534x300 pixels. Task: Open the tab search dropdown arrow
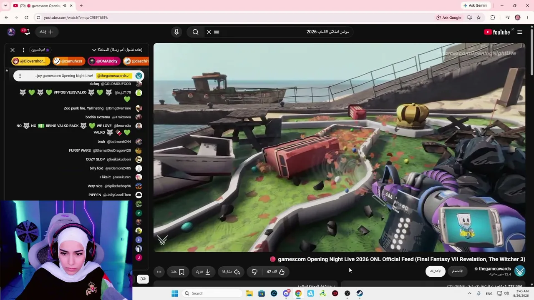[5, 6]
